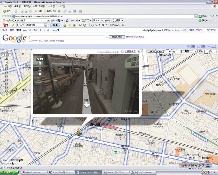Click 地図を検索 search button

point(117,37)
